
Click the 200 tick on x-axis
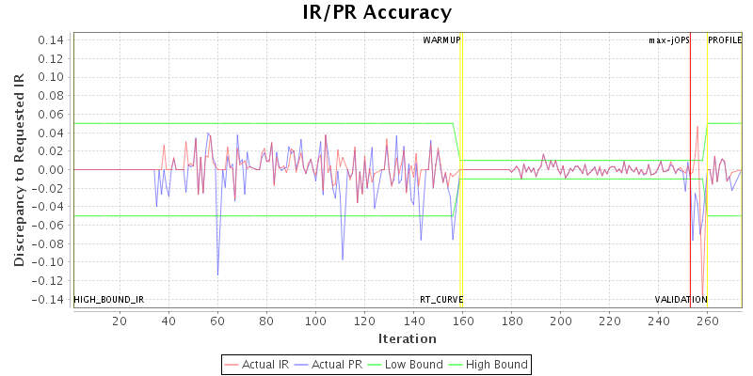(561, 321)
